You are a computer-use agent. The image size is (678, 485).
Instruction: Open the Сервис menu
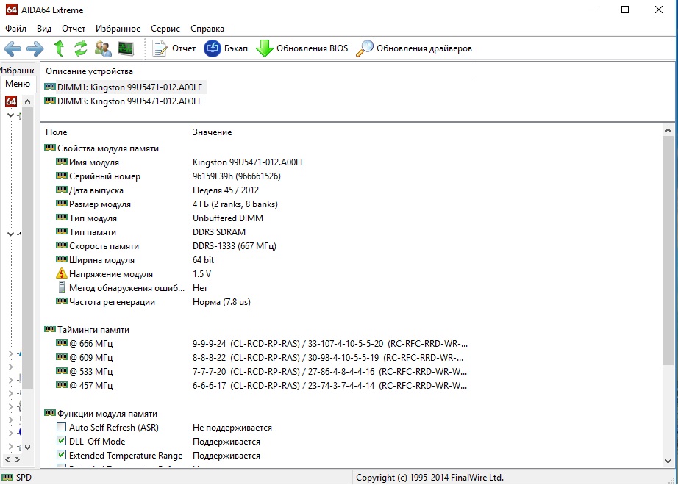(165, 29)
